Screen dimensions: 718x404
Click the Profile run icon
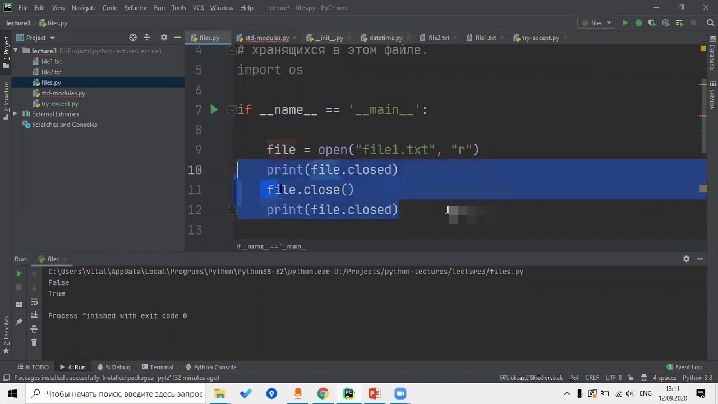coord(666,23)
